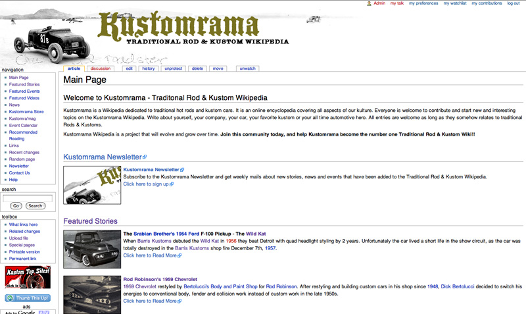
Task: Open Rod Robinson's 1959 Chevrolet title
Action: 160,279
